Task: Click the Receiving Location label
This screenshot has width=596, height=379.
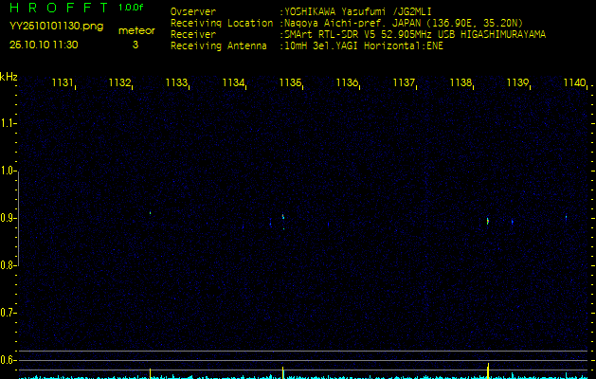Action: pyautogui.click(x=222, y=23)
